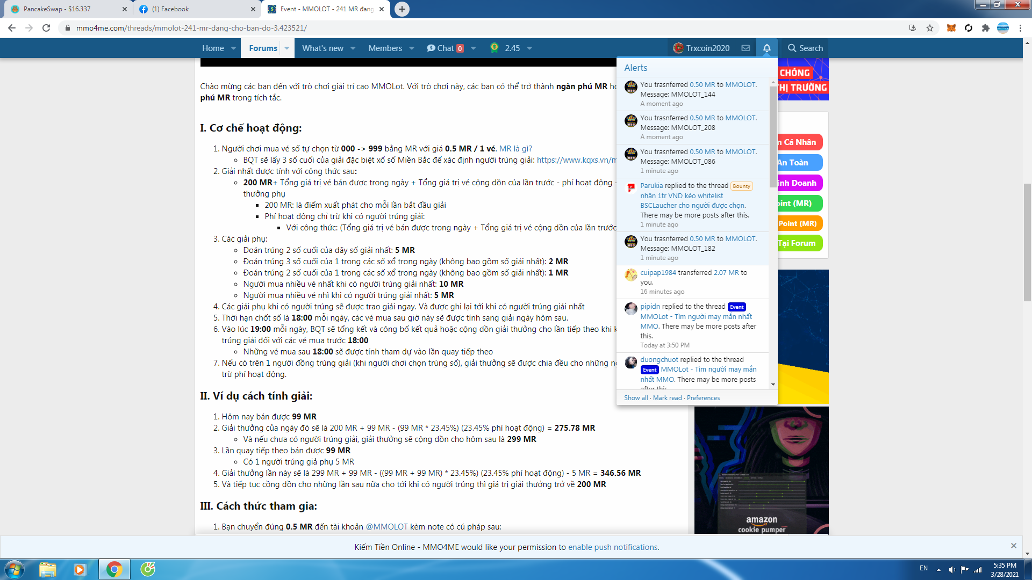Click enable push notifications link
Viewport: 1032px width, 580px height.
pyautogui.click(x=613, y=547)
